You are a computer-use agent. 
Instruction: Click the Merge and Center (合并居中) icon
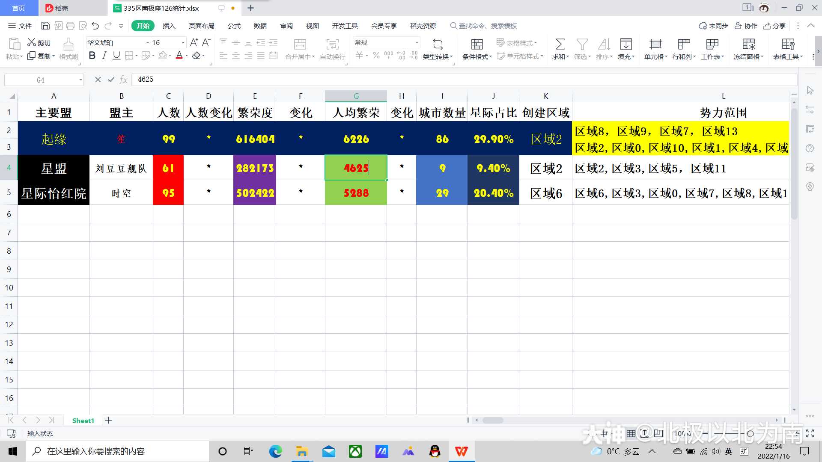point(300,44)
